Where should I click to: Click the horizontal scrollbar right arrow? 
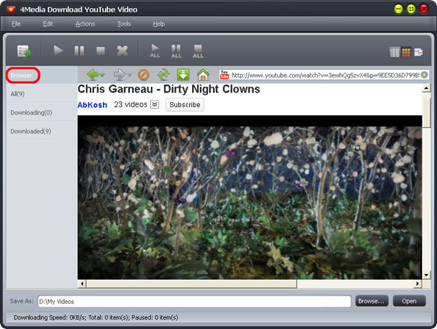[417, 283]
